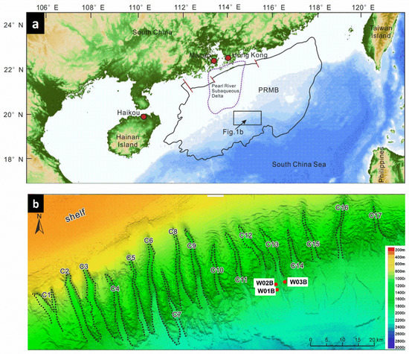This screenshot has height=354, width=409.
Task: Click canyon label C6
Action: pos(149,241)
